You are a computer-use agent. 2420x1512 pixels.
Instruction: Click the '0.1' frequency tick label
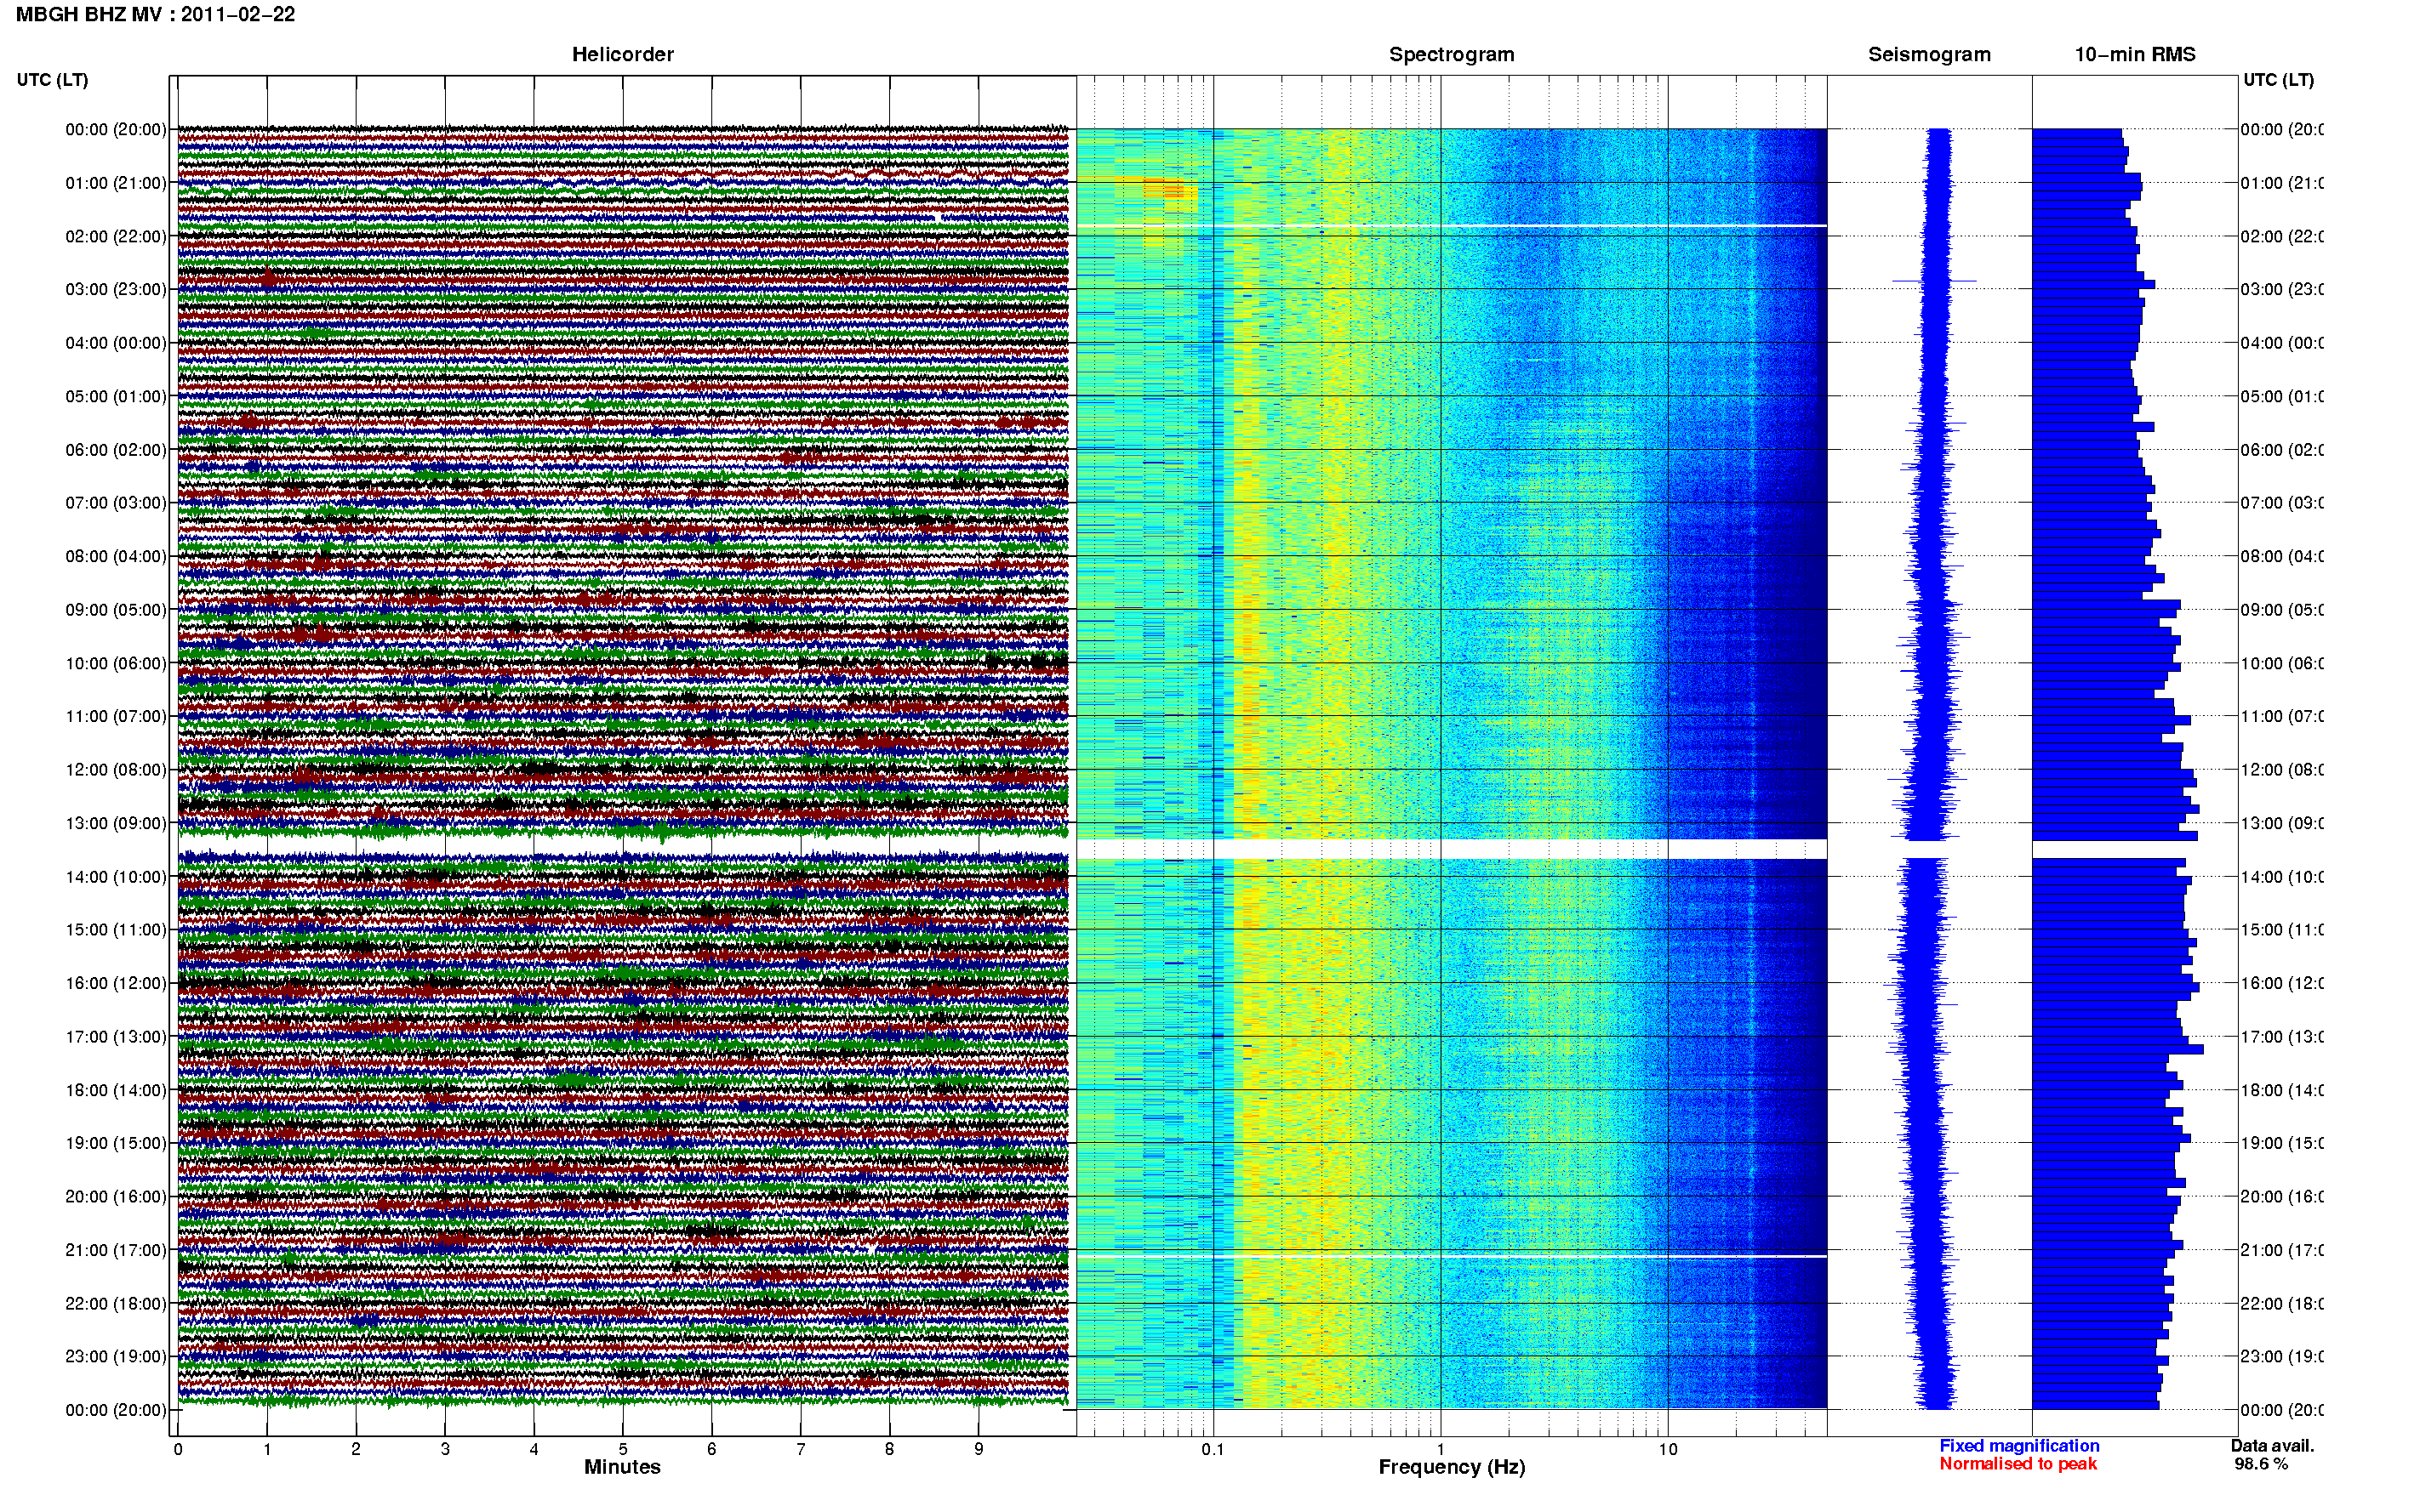tap(1213, 1449)
